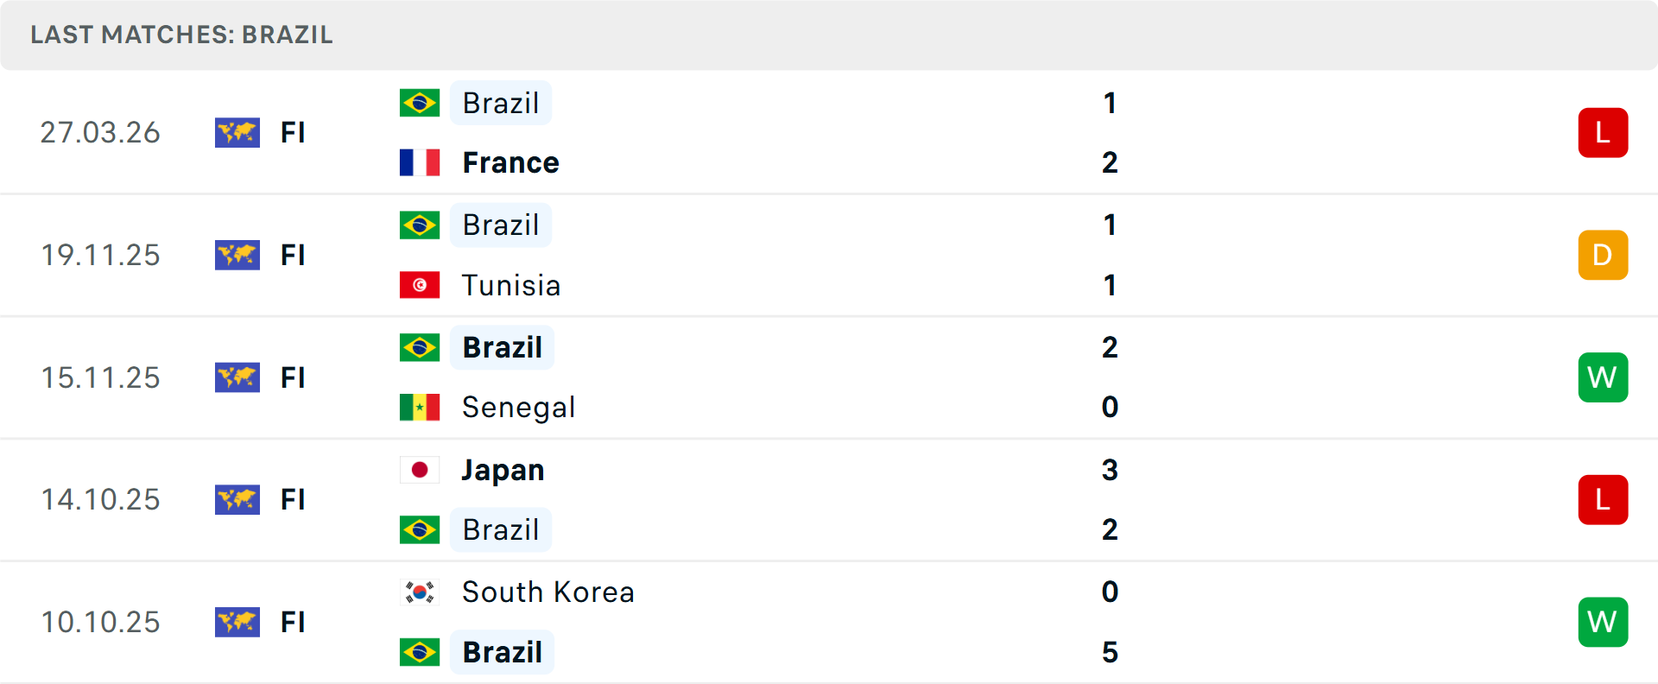
Task: Click the Brazil flag next to France match
Action: tap(420, 102)
